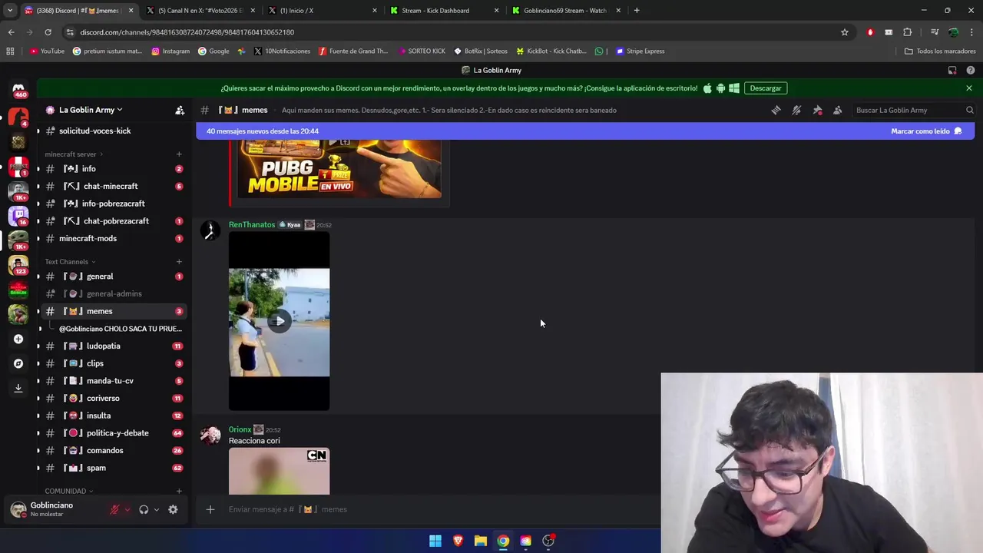This screenshot has height=553, width=983.
Task: Open Discord inbox icon top right
Action: 952,70
